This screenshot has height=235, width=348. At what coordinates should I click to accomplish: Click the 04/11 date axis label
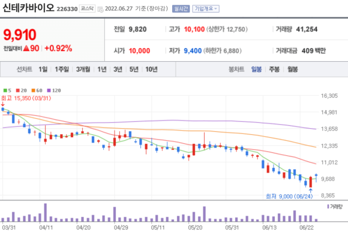coord(46,228)
